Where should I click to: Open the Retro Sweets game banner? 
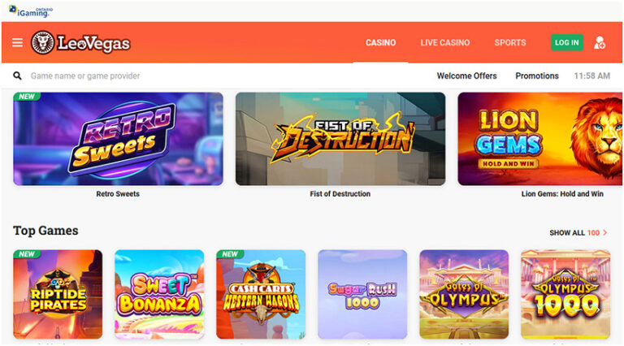(x=118, y=139)
